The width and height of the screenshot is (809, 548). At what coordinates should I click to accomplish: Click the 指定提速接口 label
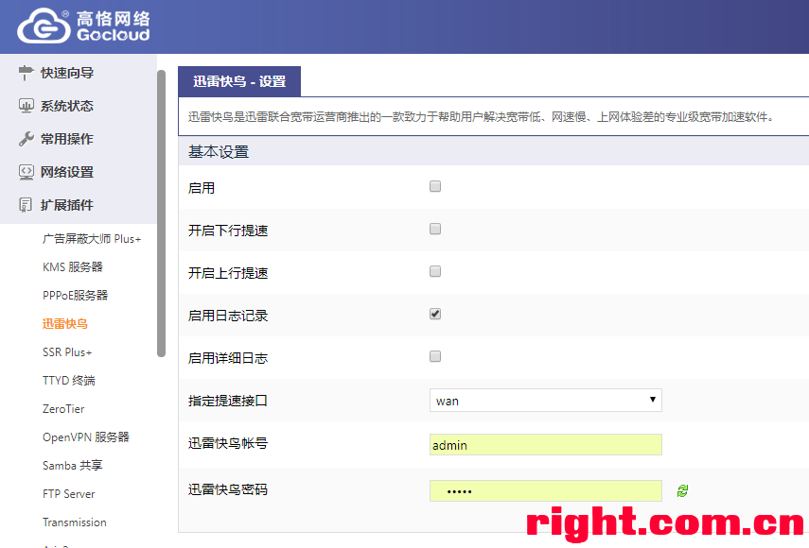[x=228, y=401]
